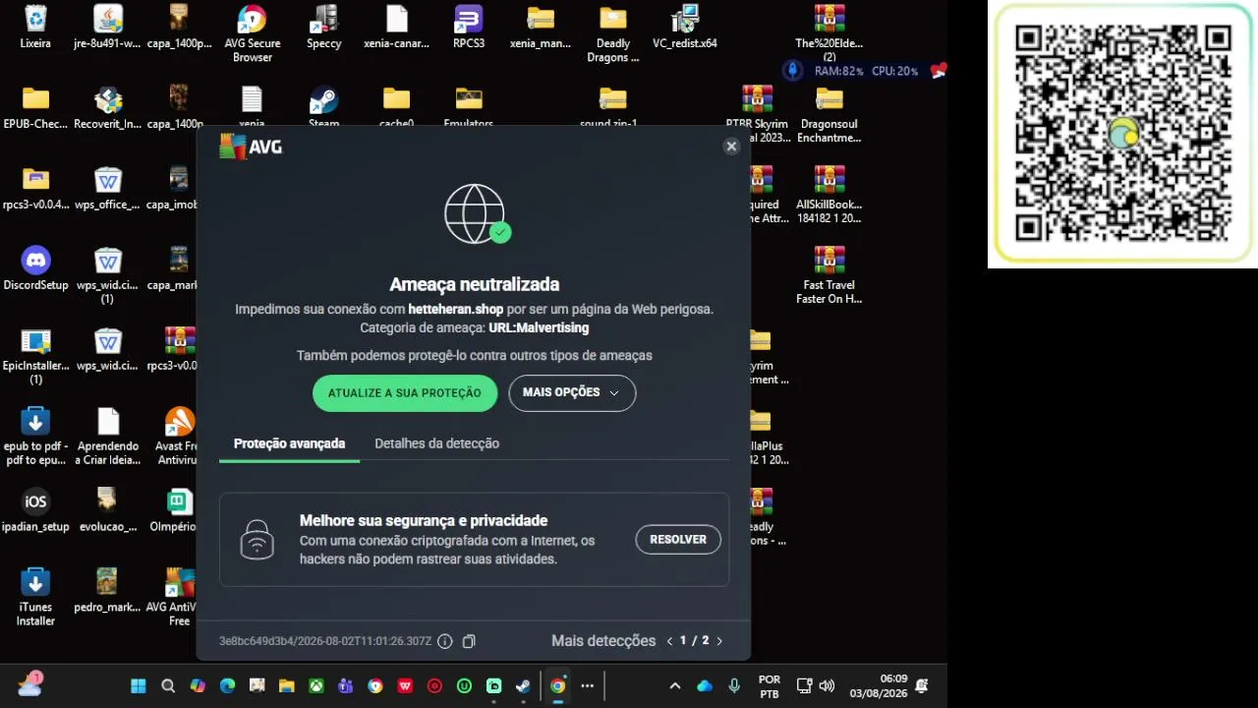This screenshot has height=708, width=1258.
Task: Select the Speccy desktop icon
Action: 324,27
